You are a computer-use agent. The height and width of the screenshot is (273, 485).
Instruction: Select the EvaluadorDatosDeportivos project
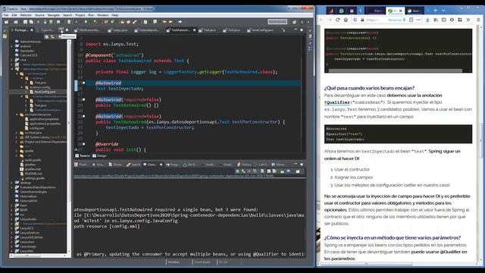pos(38,187)
